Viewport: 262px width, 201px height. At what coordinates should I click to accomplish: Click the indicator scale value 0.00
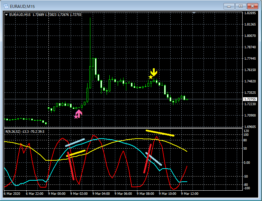pyautogui.click(x=247, y=163)
